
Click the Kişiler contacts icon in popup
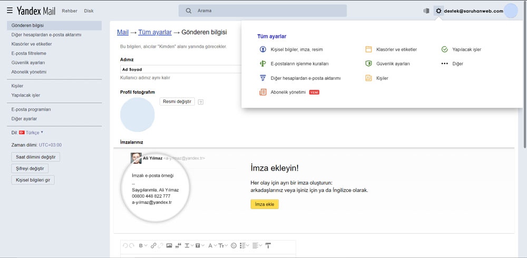tap(369, 78)
